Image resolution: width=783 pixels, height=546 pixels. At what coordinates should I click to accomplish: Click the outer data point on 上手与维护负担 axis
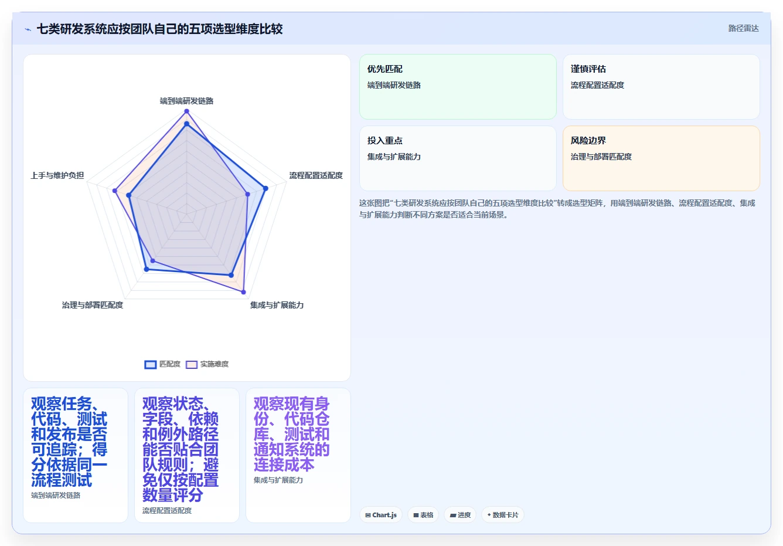115,191
